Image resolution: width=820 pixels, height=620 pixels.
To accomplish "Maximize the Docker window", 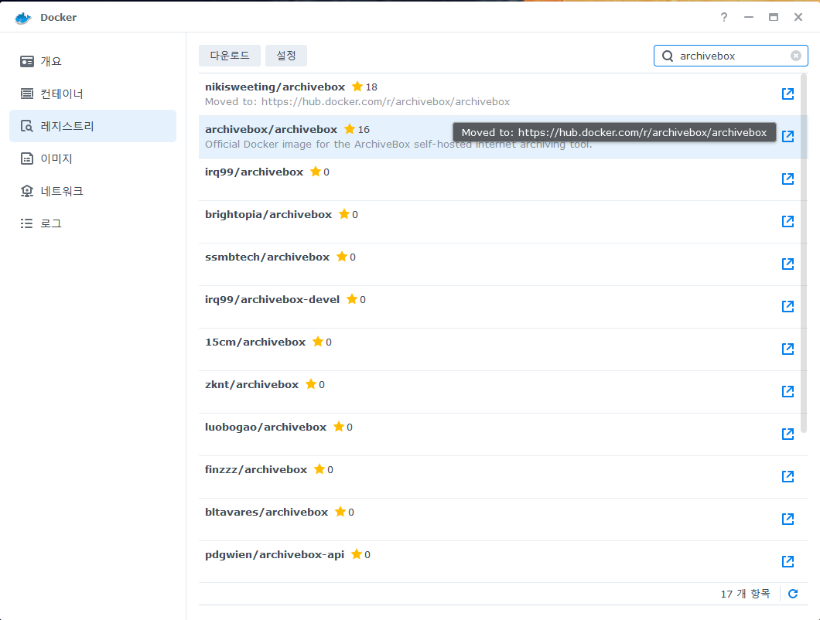I will click(x=774, y=17).
